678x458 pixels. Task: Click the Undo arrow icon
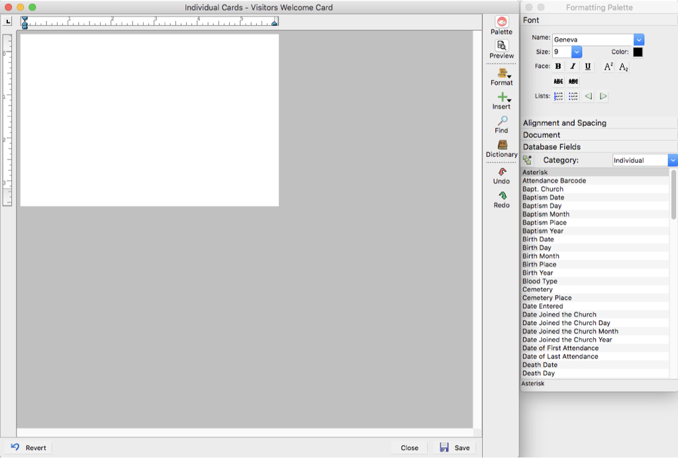pyautogui.click(x=501, y=171)
